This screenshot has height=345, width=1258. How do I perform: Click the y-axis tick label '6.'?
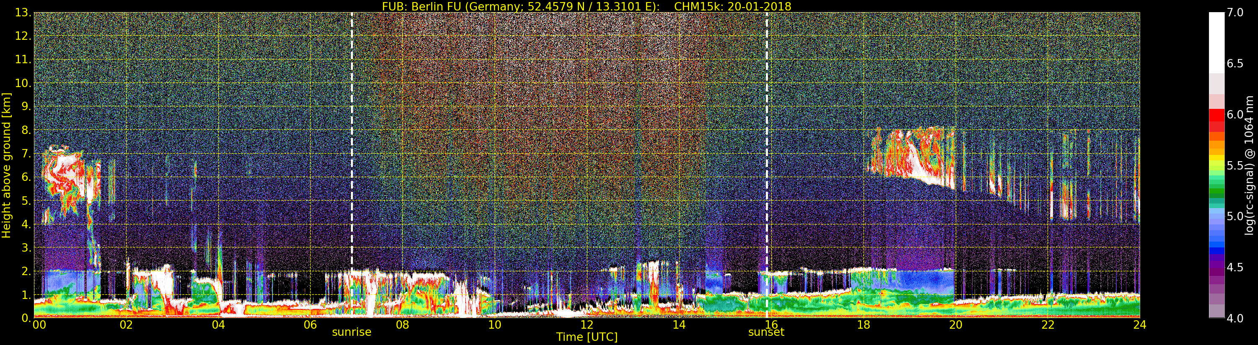[x=26, y=177]
